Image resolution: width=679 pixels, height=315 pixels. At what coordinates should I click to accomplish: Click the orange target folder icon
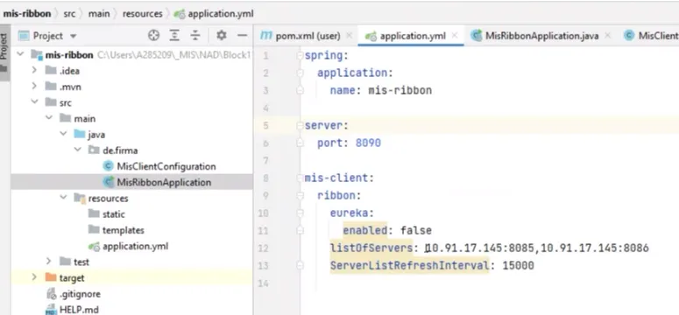point(51,277)
